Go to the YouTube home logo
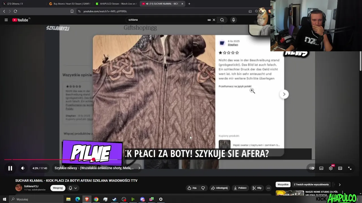Screen dimensions: 362x203 [21, 20]
